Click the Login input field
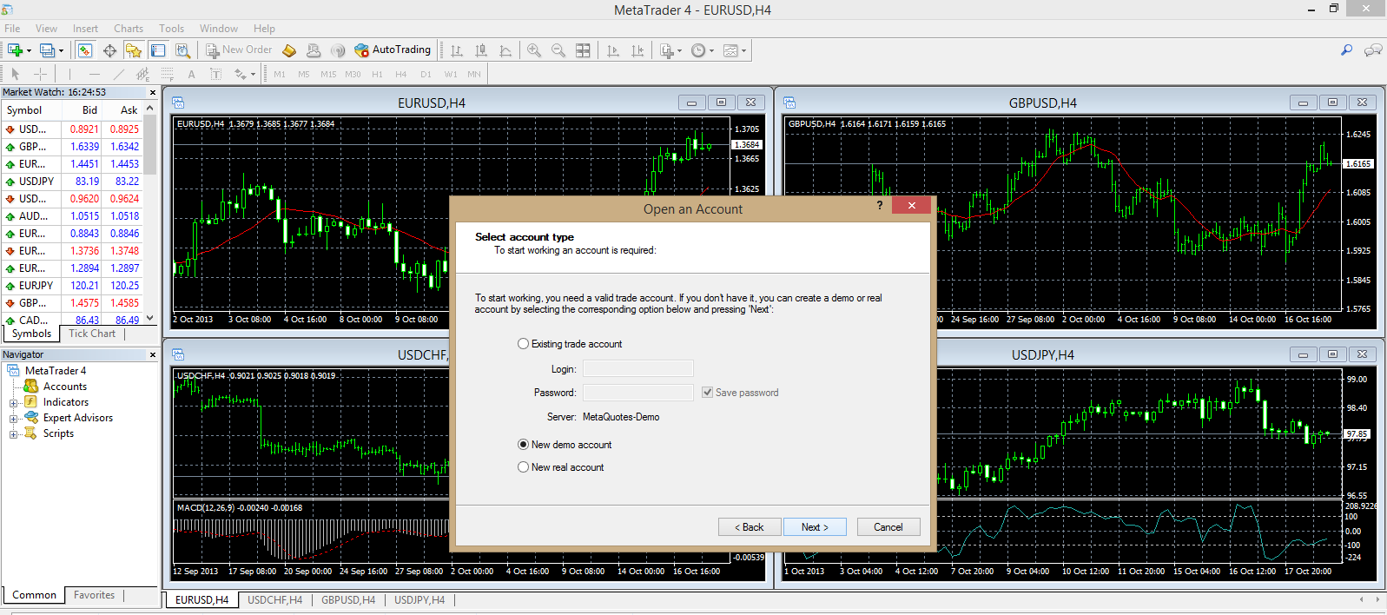This screenshot has width=1387, height=615. pos(638,368)
